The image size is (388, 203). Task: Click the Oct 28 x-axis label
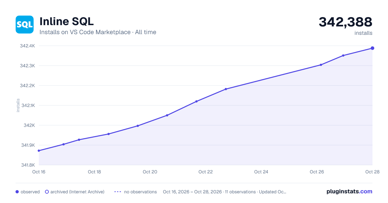(372, 172)
